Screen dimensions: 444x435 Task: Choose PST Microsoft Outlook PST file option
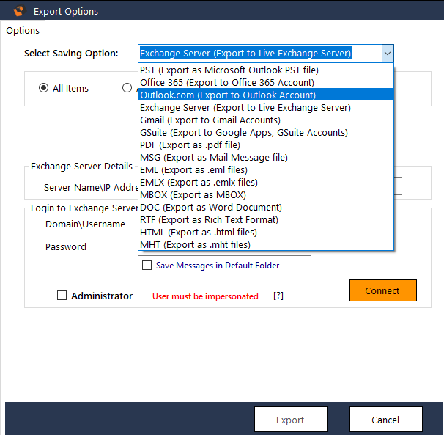tap(229, 70)
